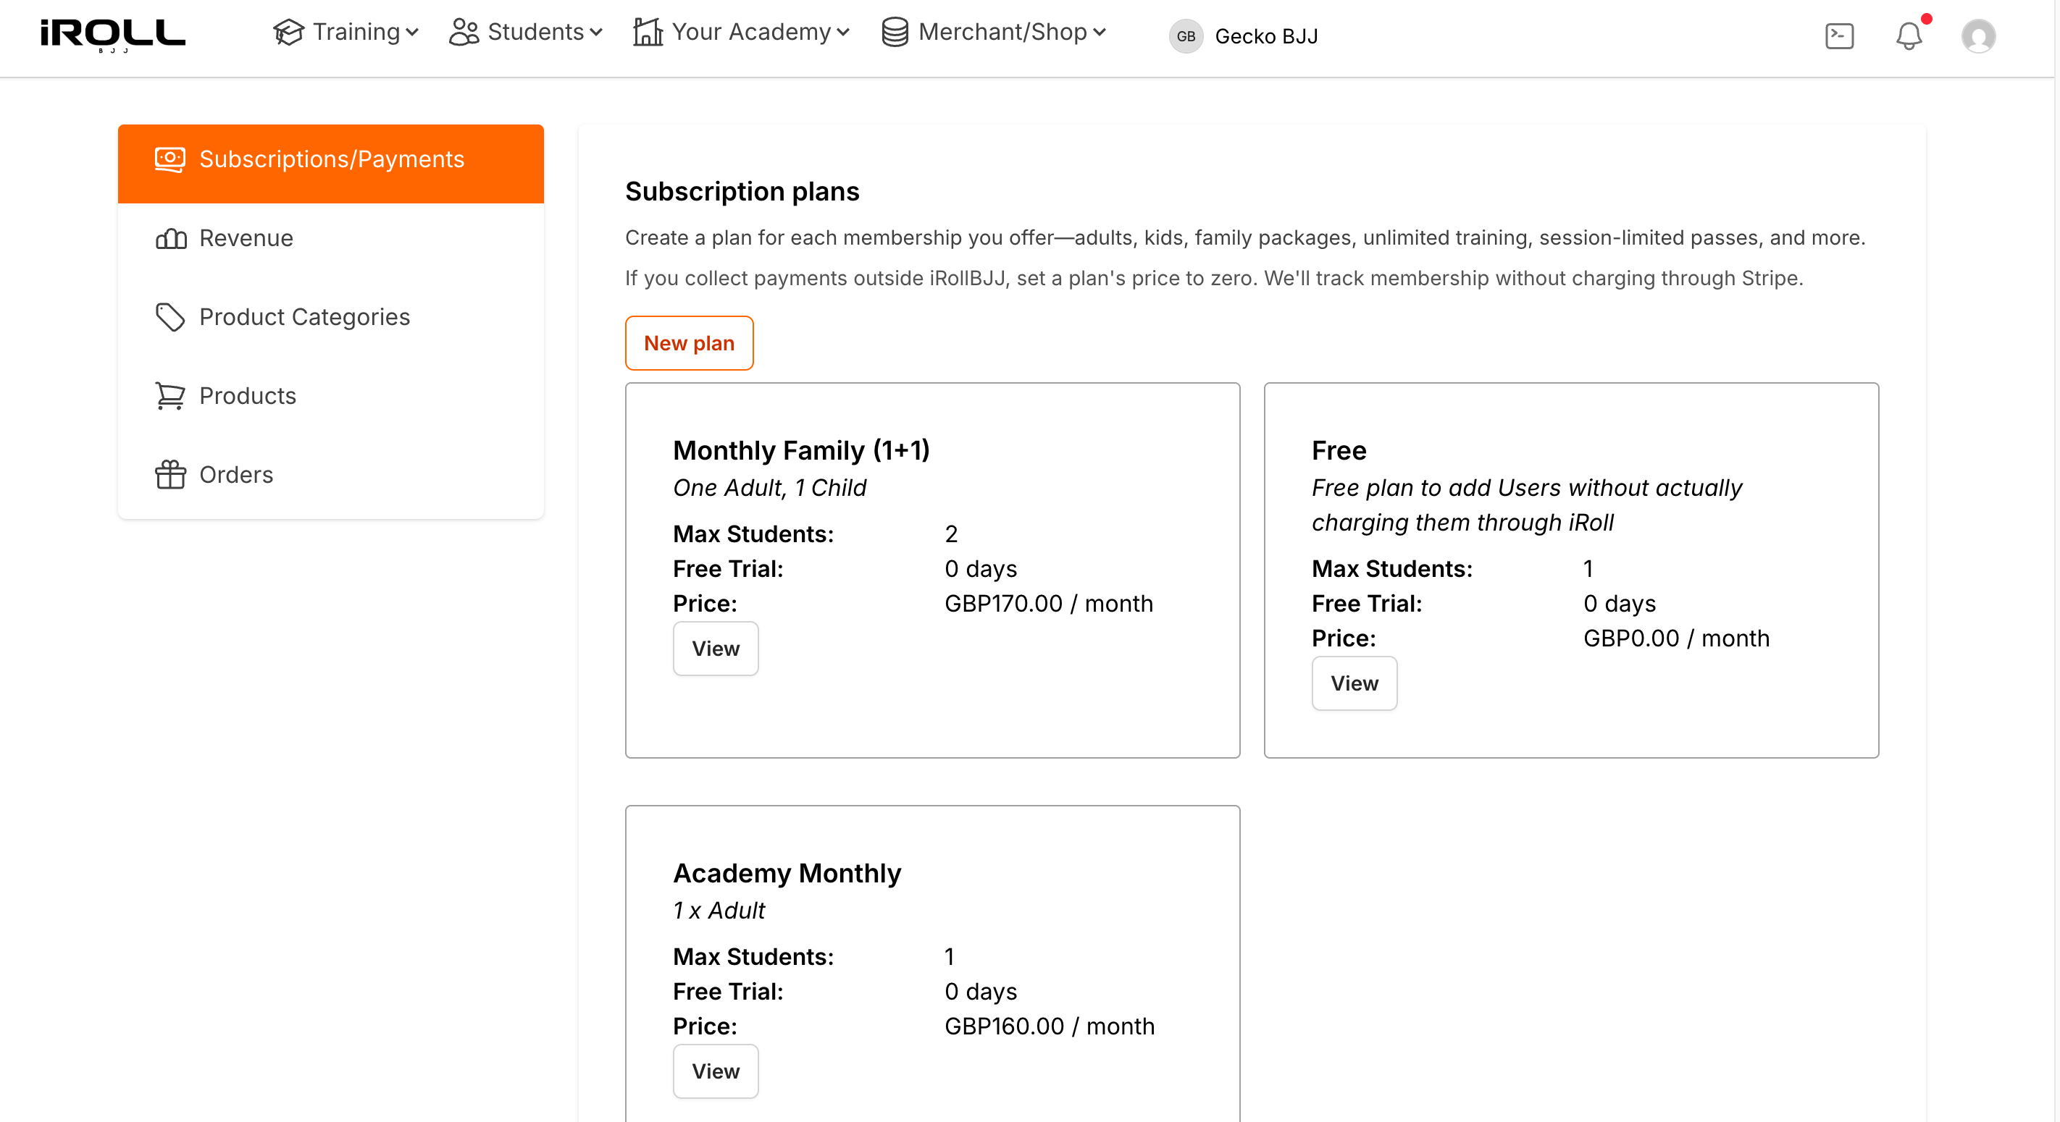This screenshot has height=1122, width=2060.
Task: Click the '1 x Adult' description
Action: [719, 910]
